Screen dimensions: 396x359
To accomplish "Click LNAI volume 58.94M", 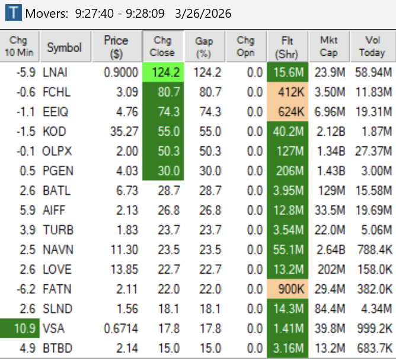I will (373, 72).
